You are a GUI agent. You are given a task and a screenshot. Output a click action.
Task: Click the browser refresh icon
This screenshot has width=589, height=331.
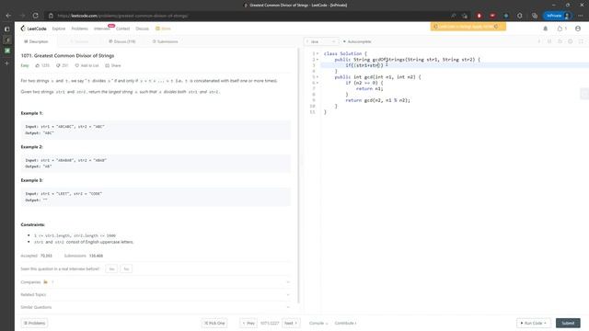pos(35,16)
